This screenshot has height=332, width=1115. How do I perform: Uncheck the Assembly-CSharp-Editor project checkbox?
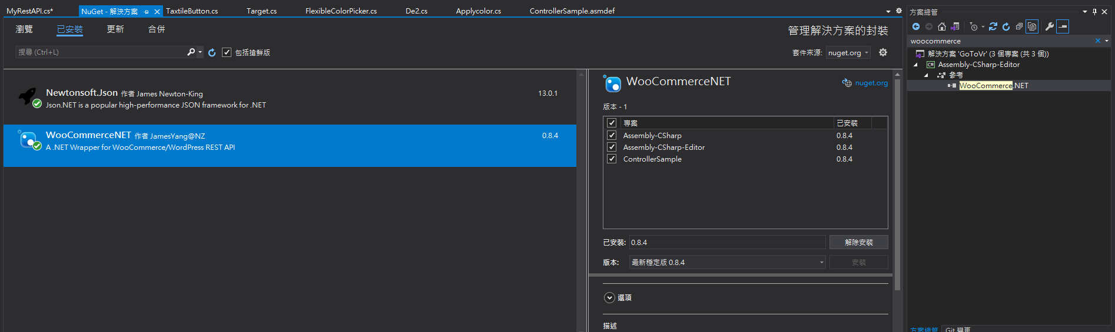612,147
